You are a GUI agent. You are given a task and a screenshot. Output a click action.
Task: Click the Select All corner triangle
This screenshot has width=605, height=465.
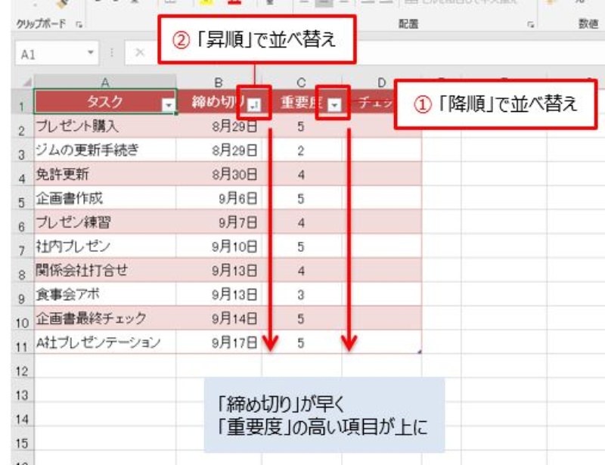pos(26,82)
